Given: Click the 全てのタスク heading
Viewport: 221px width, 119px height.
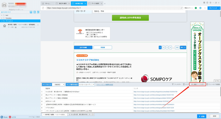Looking at the screenshot, I should pyautogui.click(x=6, y=12).
